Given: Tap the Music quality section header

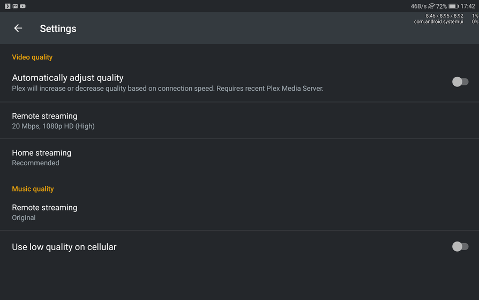Looking at the screenshot, I should (33, 189).
